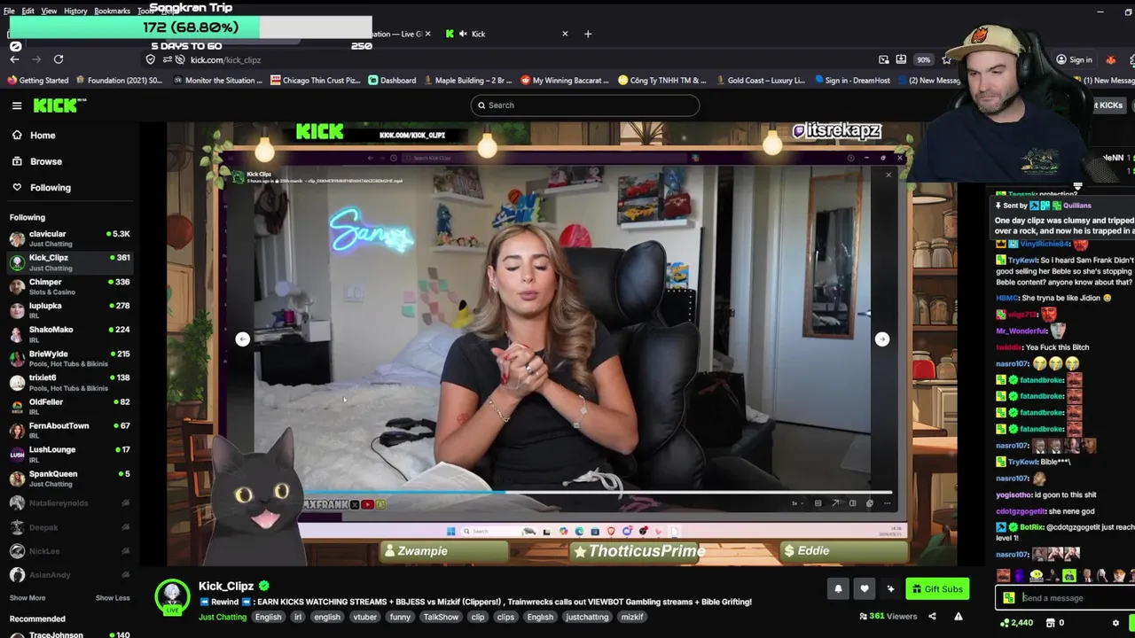
Task: Click next clip arrow in video
Action: coord(881,338)
